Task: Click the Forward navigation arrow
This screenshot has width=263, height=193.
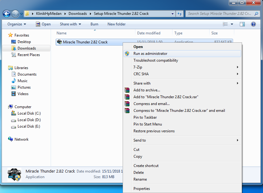Action: tap(15, 14)
